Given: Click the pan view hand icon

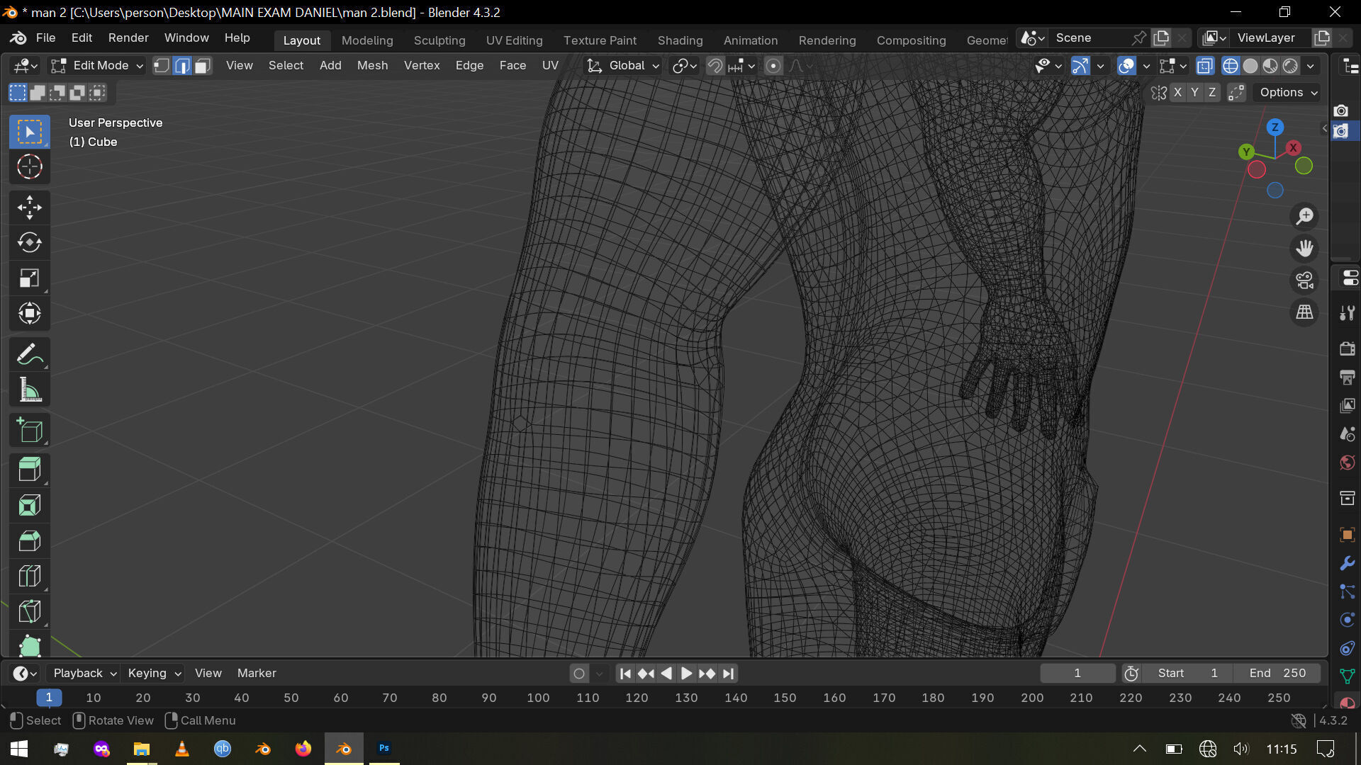Looking at the screenshot, I should (x=1304, y=248).
